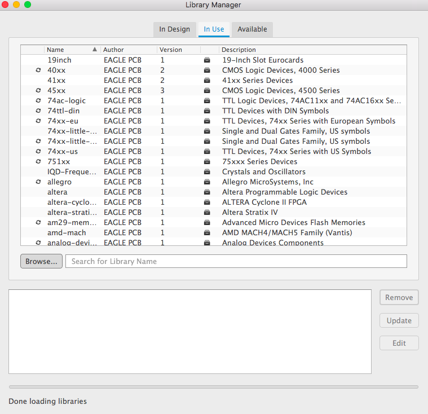Sort by Author column header
428x414 pixels.
tap(129, 50)
